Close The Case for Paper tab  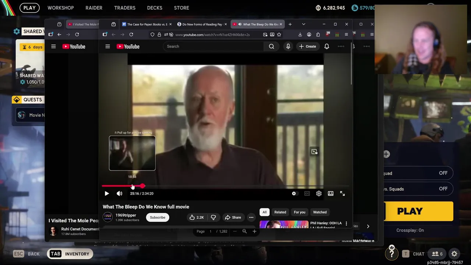tap(170, 24)
